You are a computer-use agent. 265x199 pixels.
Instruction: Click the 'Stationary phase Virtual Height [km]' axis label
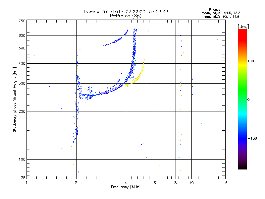[x=15, y=99]
